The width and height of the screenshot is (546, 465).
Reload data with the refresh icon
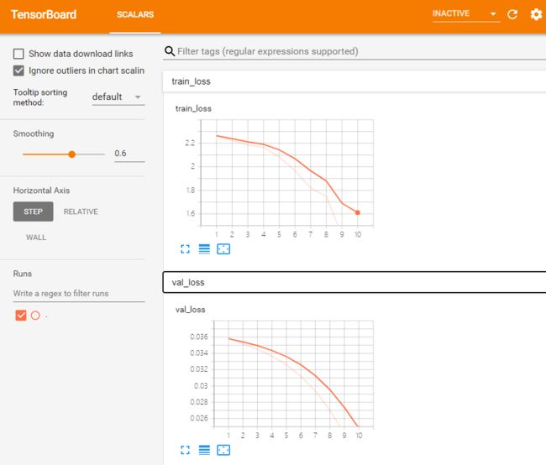512,14
